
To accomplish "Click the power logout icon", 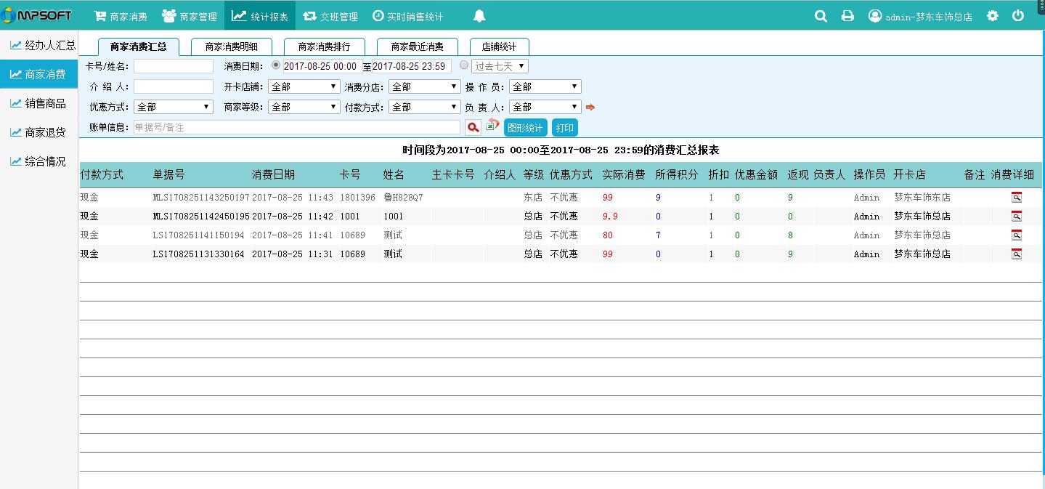I will 1018,16.
